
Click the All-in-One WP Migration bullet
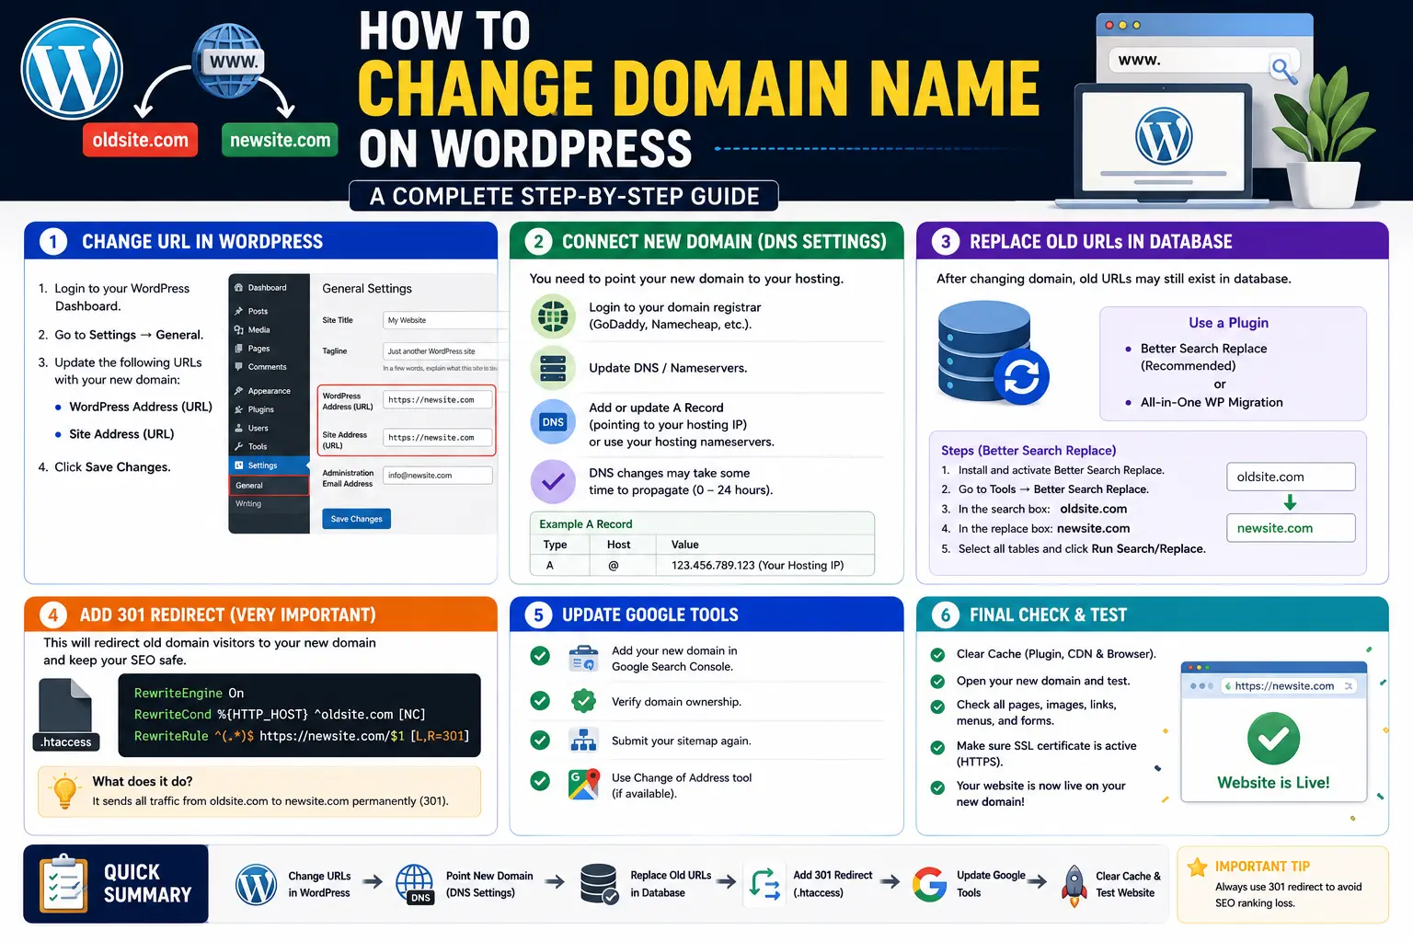tap(1204, 402)
